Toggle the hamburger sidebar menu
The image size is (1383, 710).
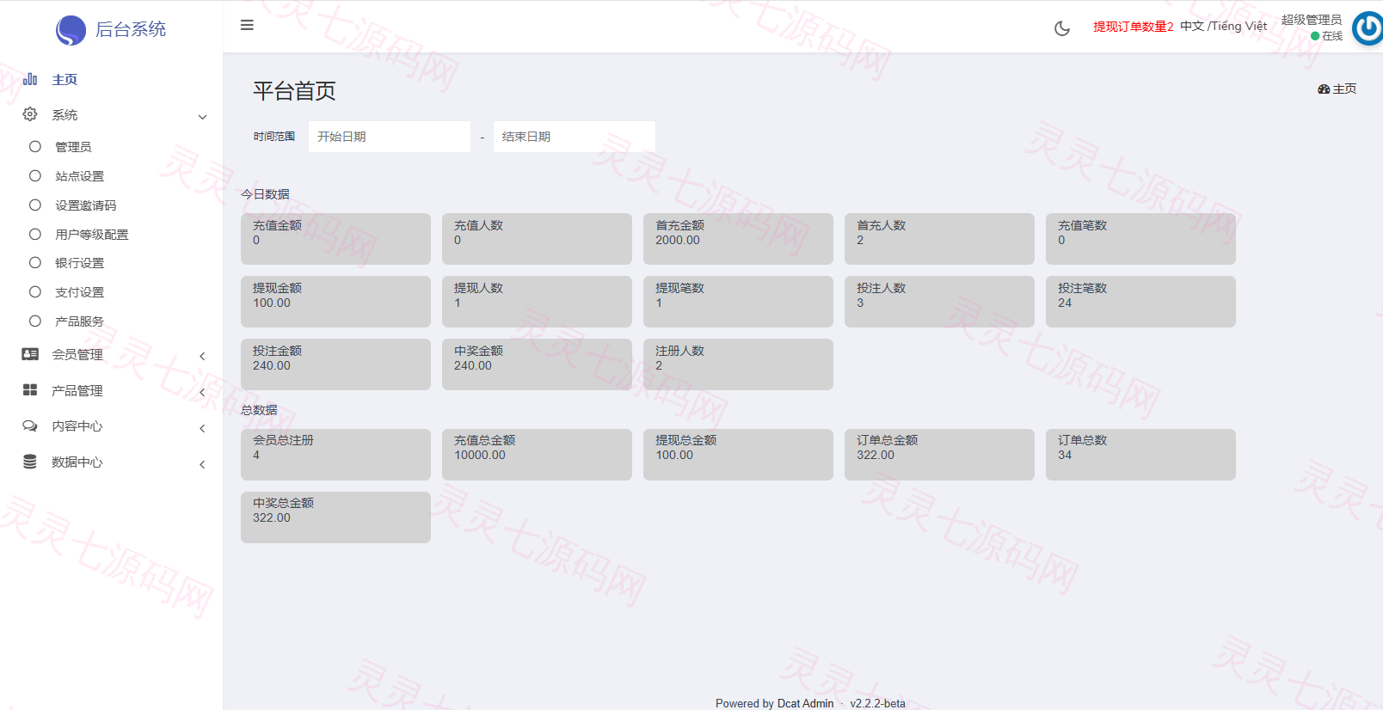(247, 25)
